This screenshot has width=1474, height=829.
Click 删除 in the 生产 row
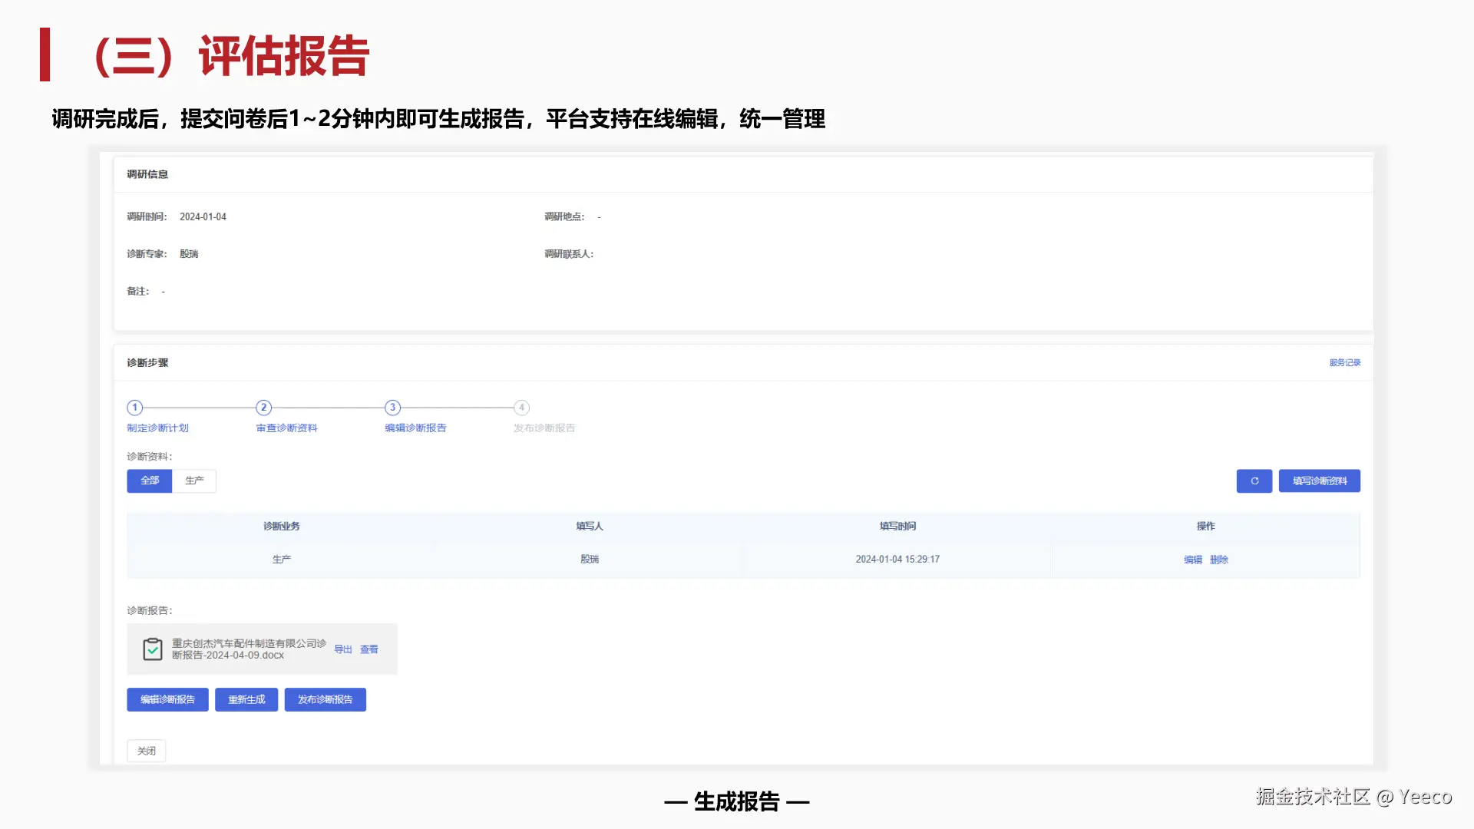1218,560
